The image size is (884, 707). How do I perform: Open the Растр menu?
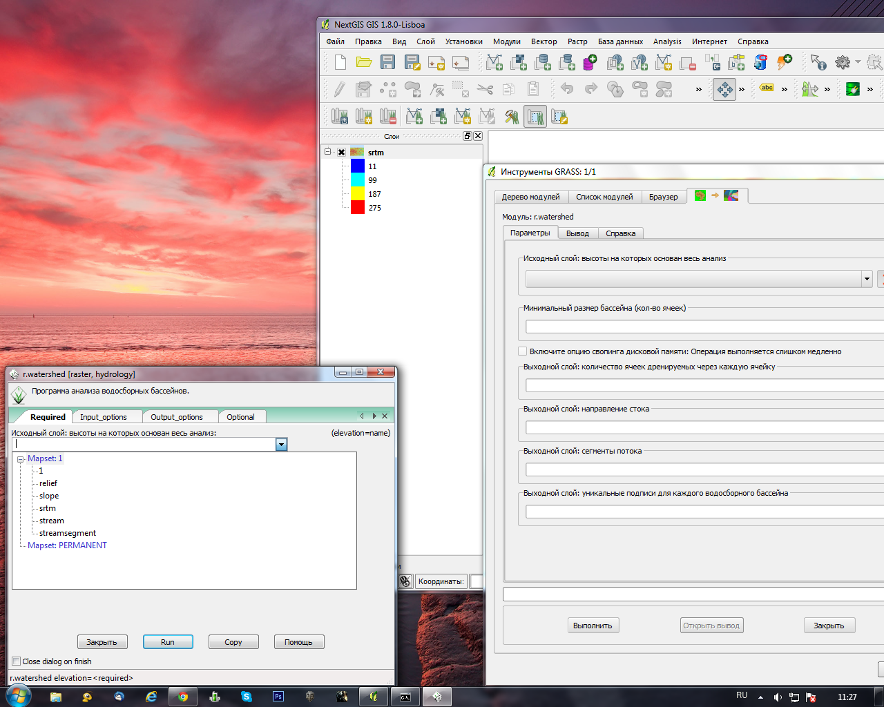[577, 41]
